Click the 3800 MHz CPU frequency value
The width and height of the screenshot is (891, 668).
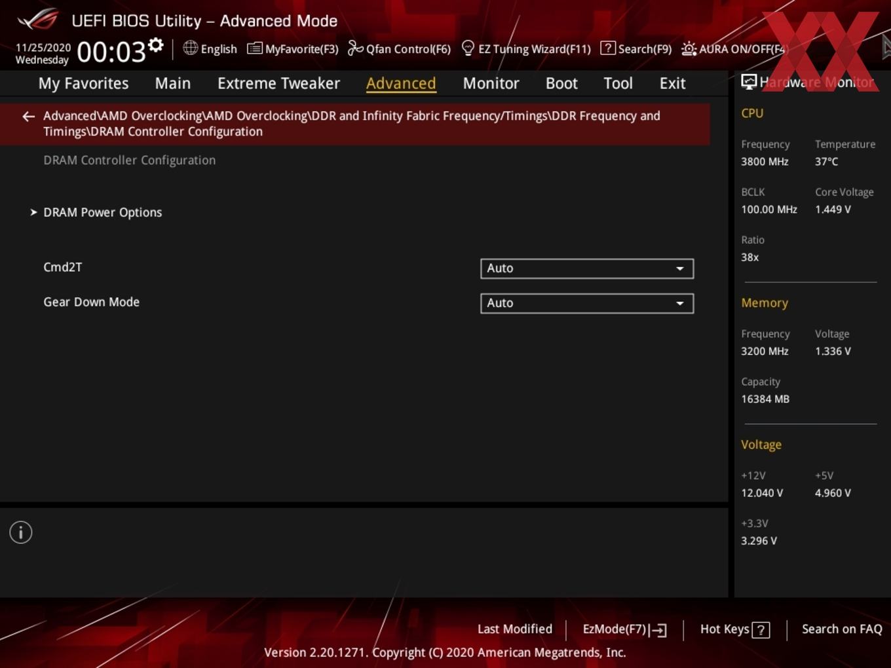pyautogui.click(x=765, y=161)
